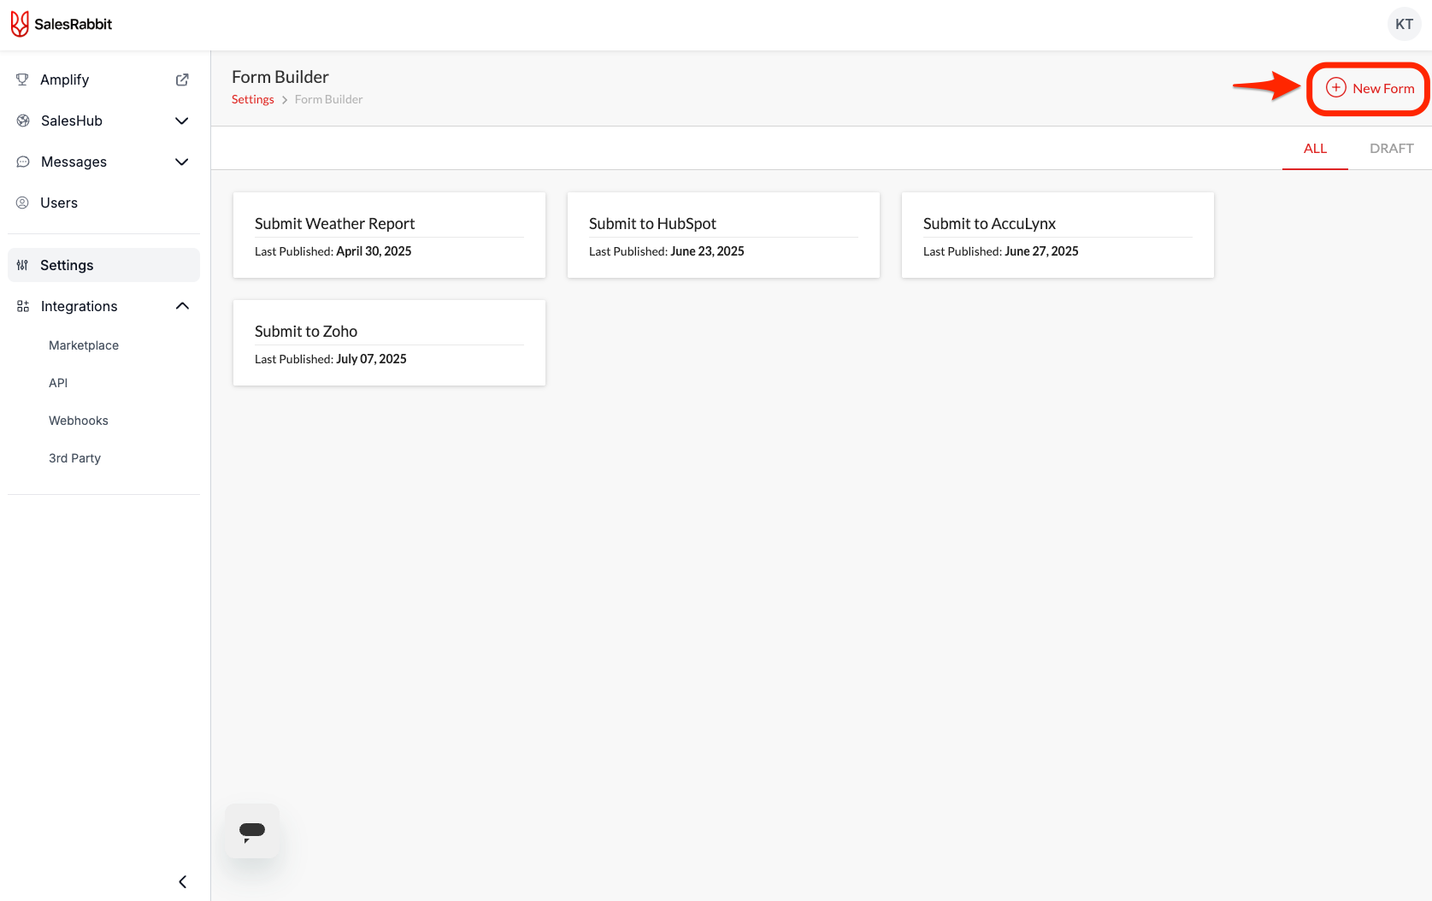Click the Amplify trophy icon
Viewport: 1432px width, 901px height.
click(x=23, y=79)
